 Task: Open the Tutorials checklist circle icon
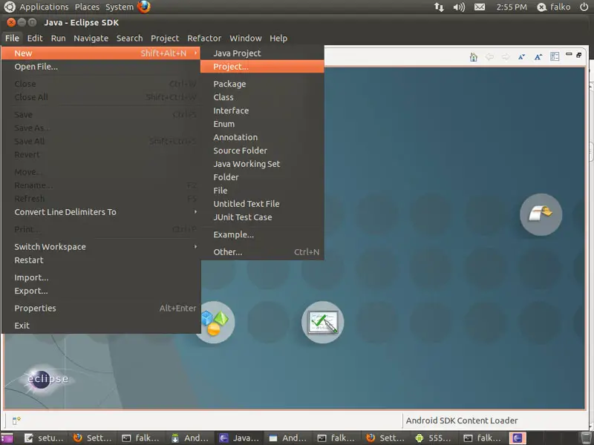tap(323, 323)
